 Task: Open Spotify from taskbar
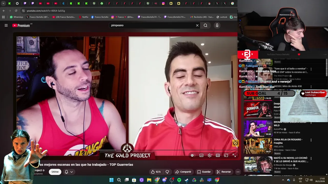(179, 180)
